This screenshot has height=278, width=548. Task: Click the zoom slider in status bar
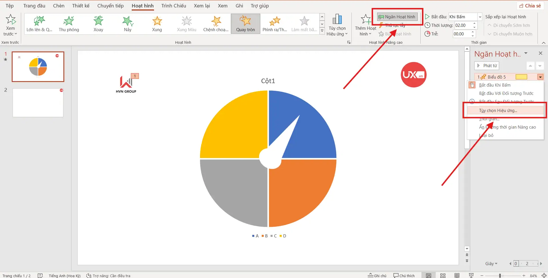[x=500, y=275]
